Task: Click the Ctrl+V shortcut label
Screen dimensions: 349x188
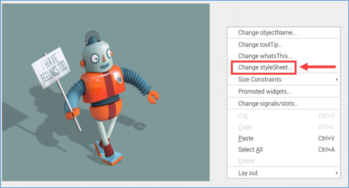Action: pos(326,138)
